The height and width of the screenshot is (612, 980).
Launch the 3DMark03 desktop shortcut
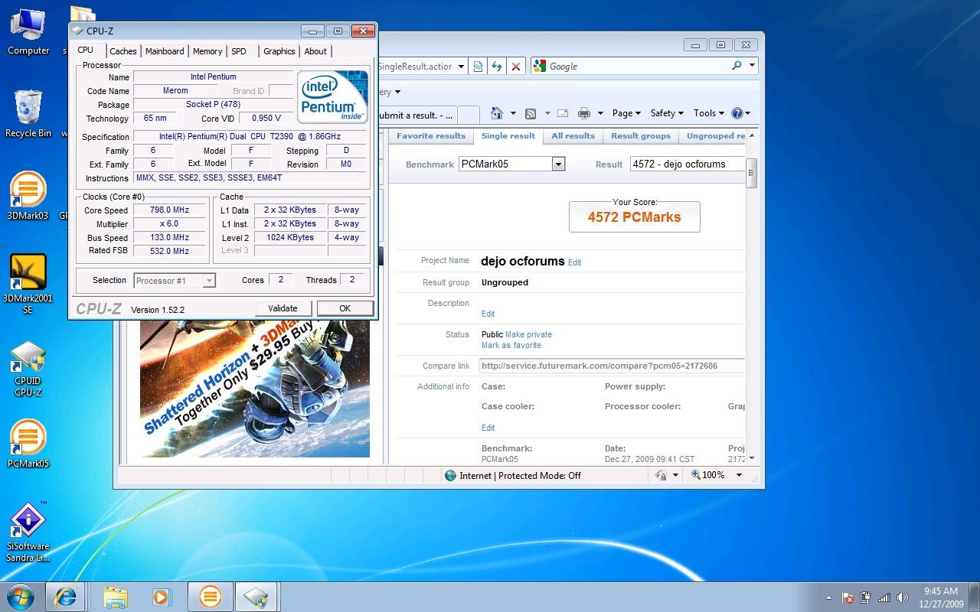[28, 196]
